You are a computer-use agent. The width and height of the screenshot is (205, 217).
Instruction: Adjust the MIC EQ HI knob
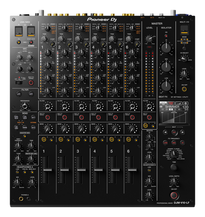click(30, 69)
